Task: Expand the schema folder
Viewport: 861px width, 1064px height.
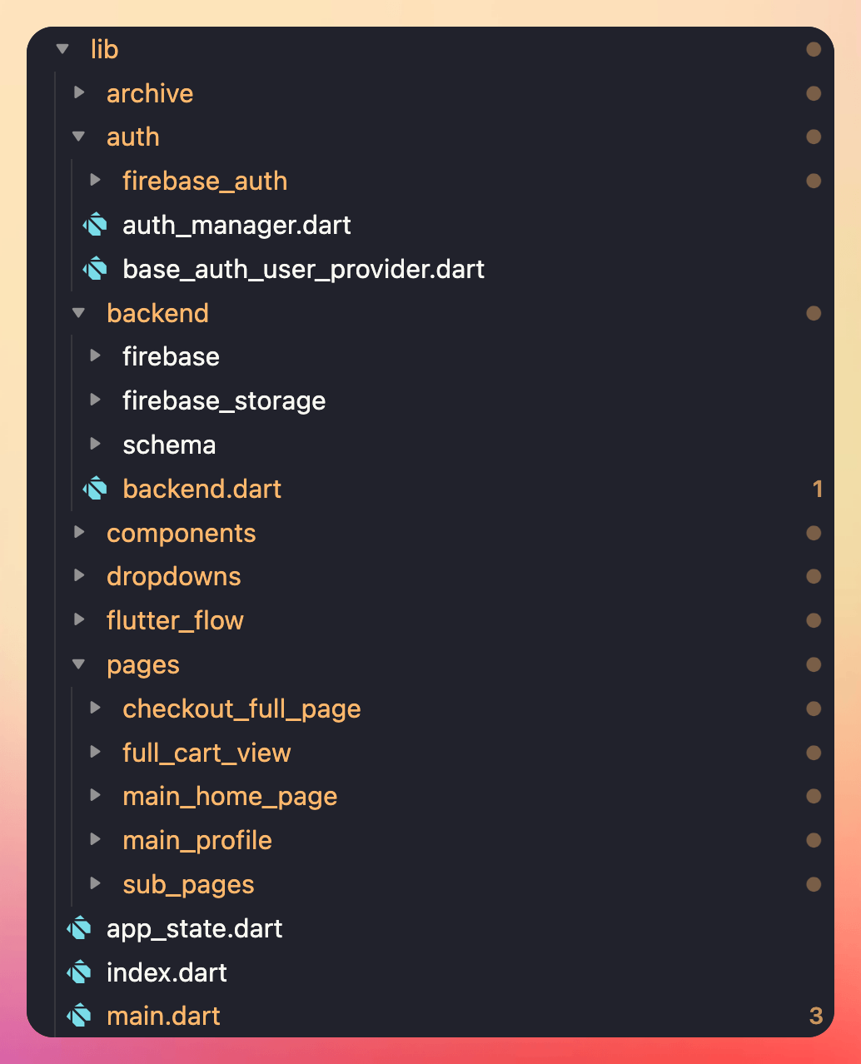Action: click(94, 444)
